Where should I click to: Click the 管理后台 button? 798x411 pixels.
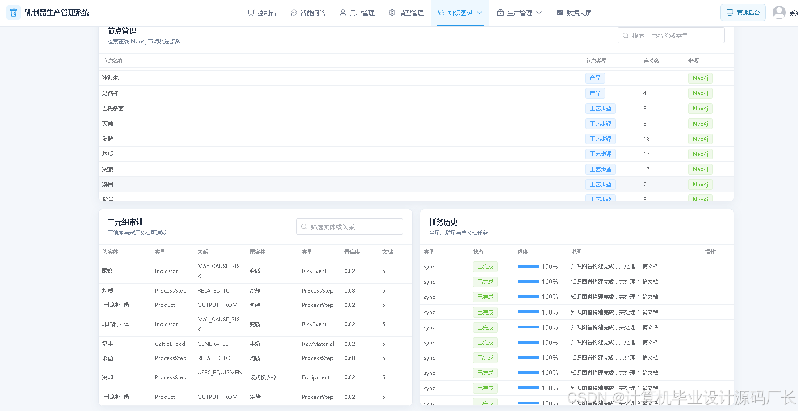coord(743,13)
